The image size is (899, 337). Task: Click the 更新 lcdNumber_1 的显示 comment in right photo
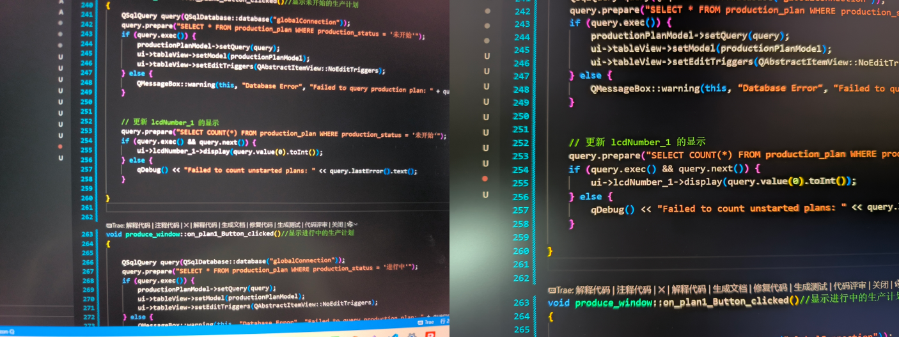point(637,141)
